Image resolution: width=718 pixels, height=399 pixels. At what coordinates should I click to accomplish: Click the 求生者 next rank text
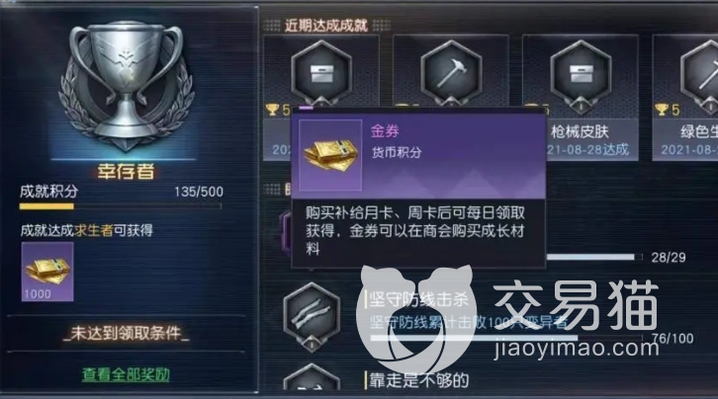coord(93,230)
